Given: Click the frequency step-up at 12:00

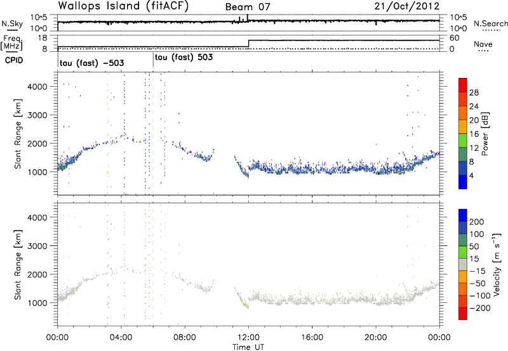Looking at the screenshot, I should point(248,43).
